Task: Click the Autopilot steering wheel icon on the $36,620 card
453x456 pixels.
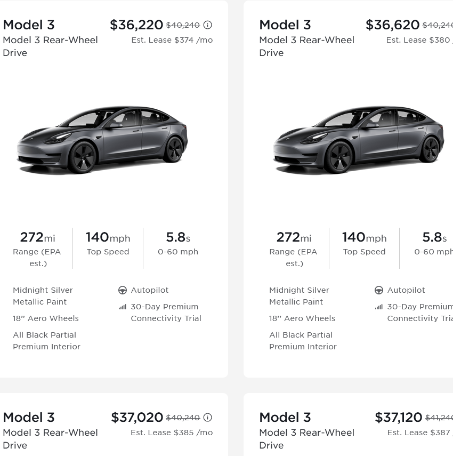Action: [379, 290]
